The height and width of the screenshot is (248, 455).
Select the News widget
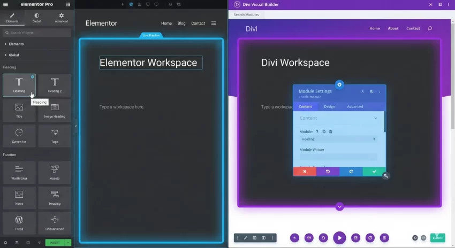[x=19, y=198]
